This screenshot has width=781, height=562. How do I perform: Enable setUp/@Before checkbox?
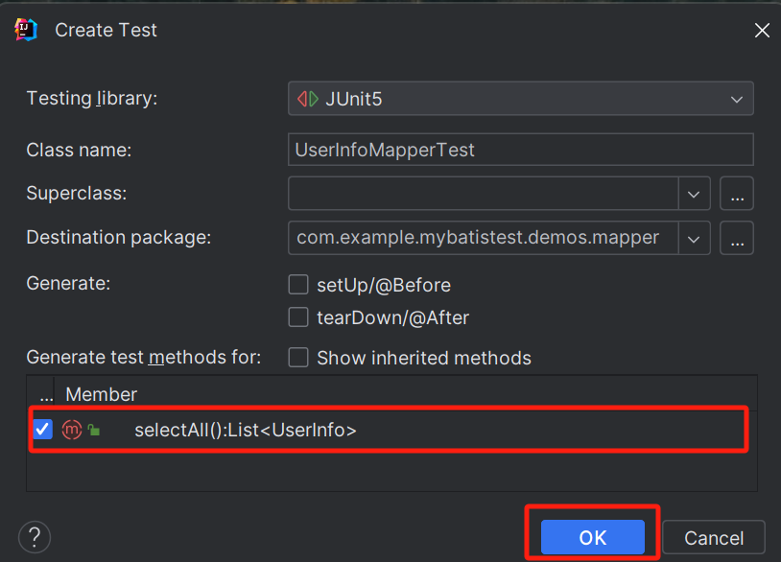coord(298,285)
